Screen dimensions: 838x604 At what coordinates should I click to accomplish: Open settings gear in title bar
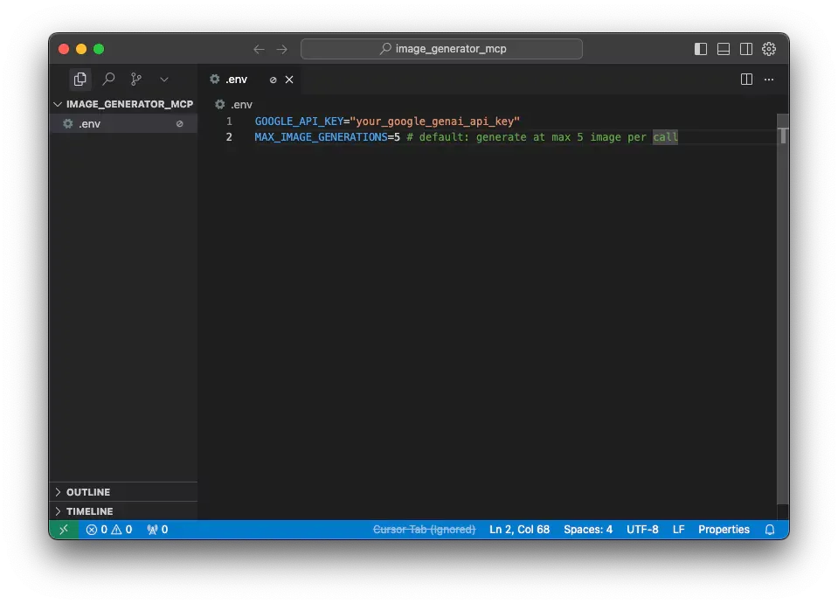tap(769, 49)
